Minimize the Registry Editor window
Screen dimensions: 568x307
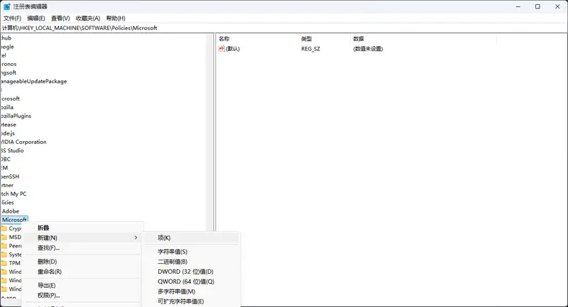point(518,6)
